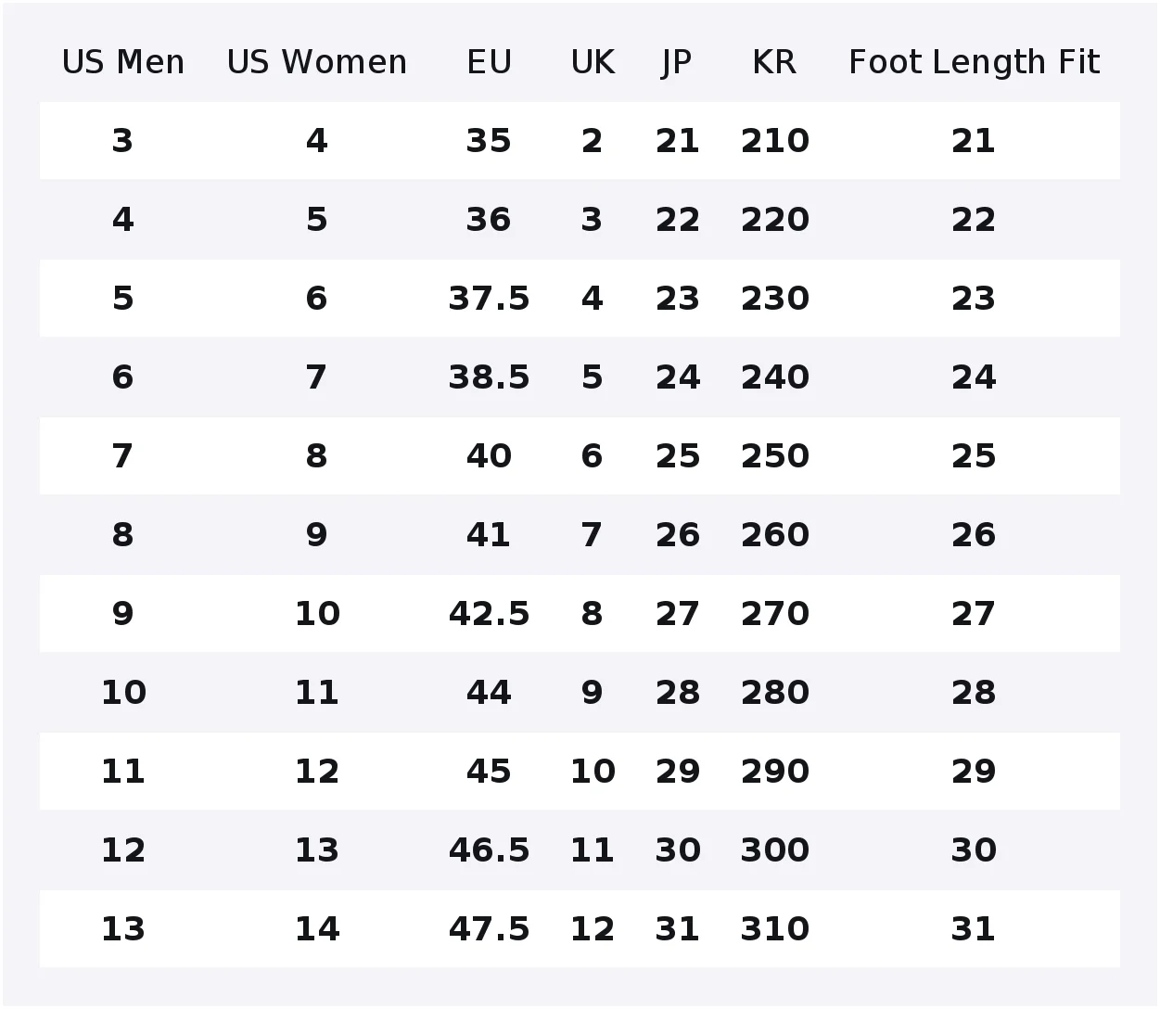Select KR size 250 cell
1160x1009 pixels.
(x=775, y=456)
